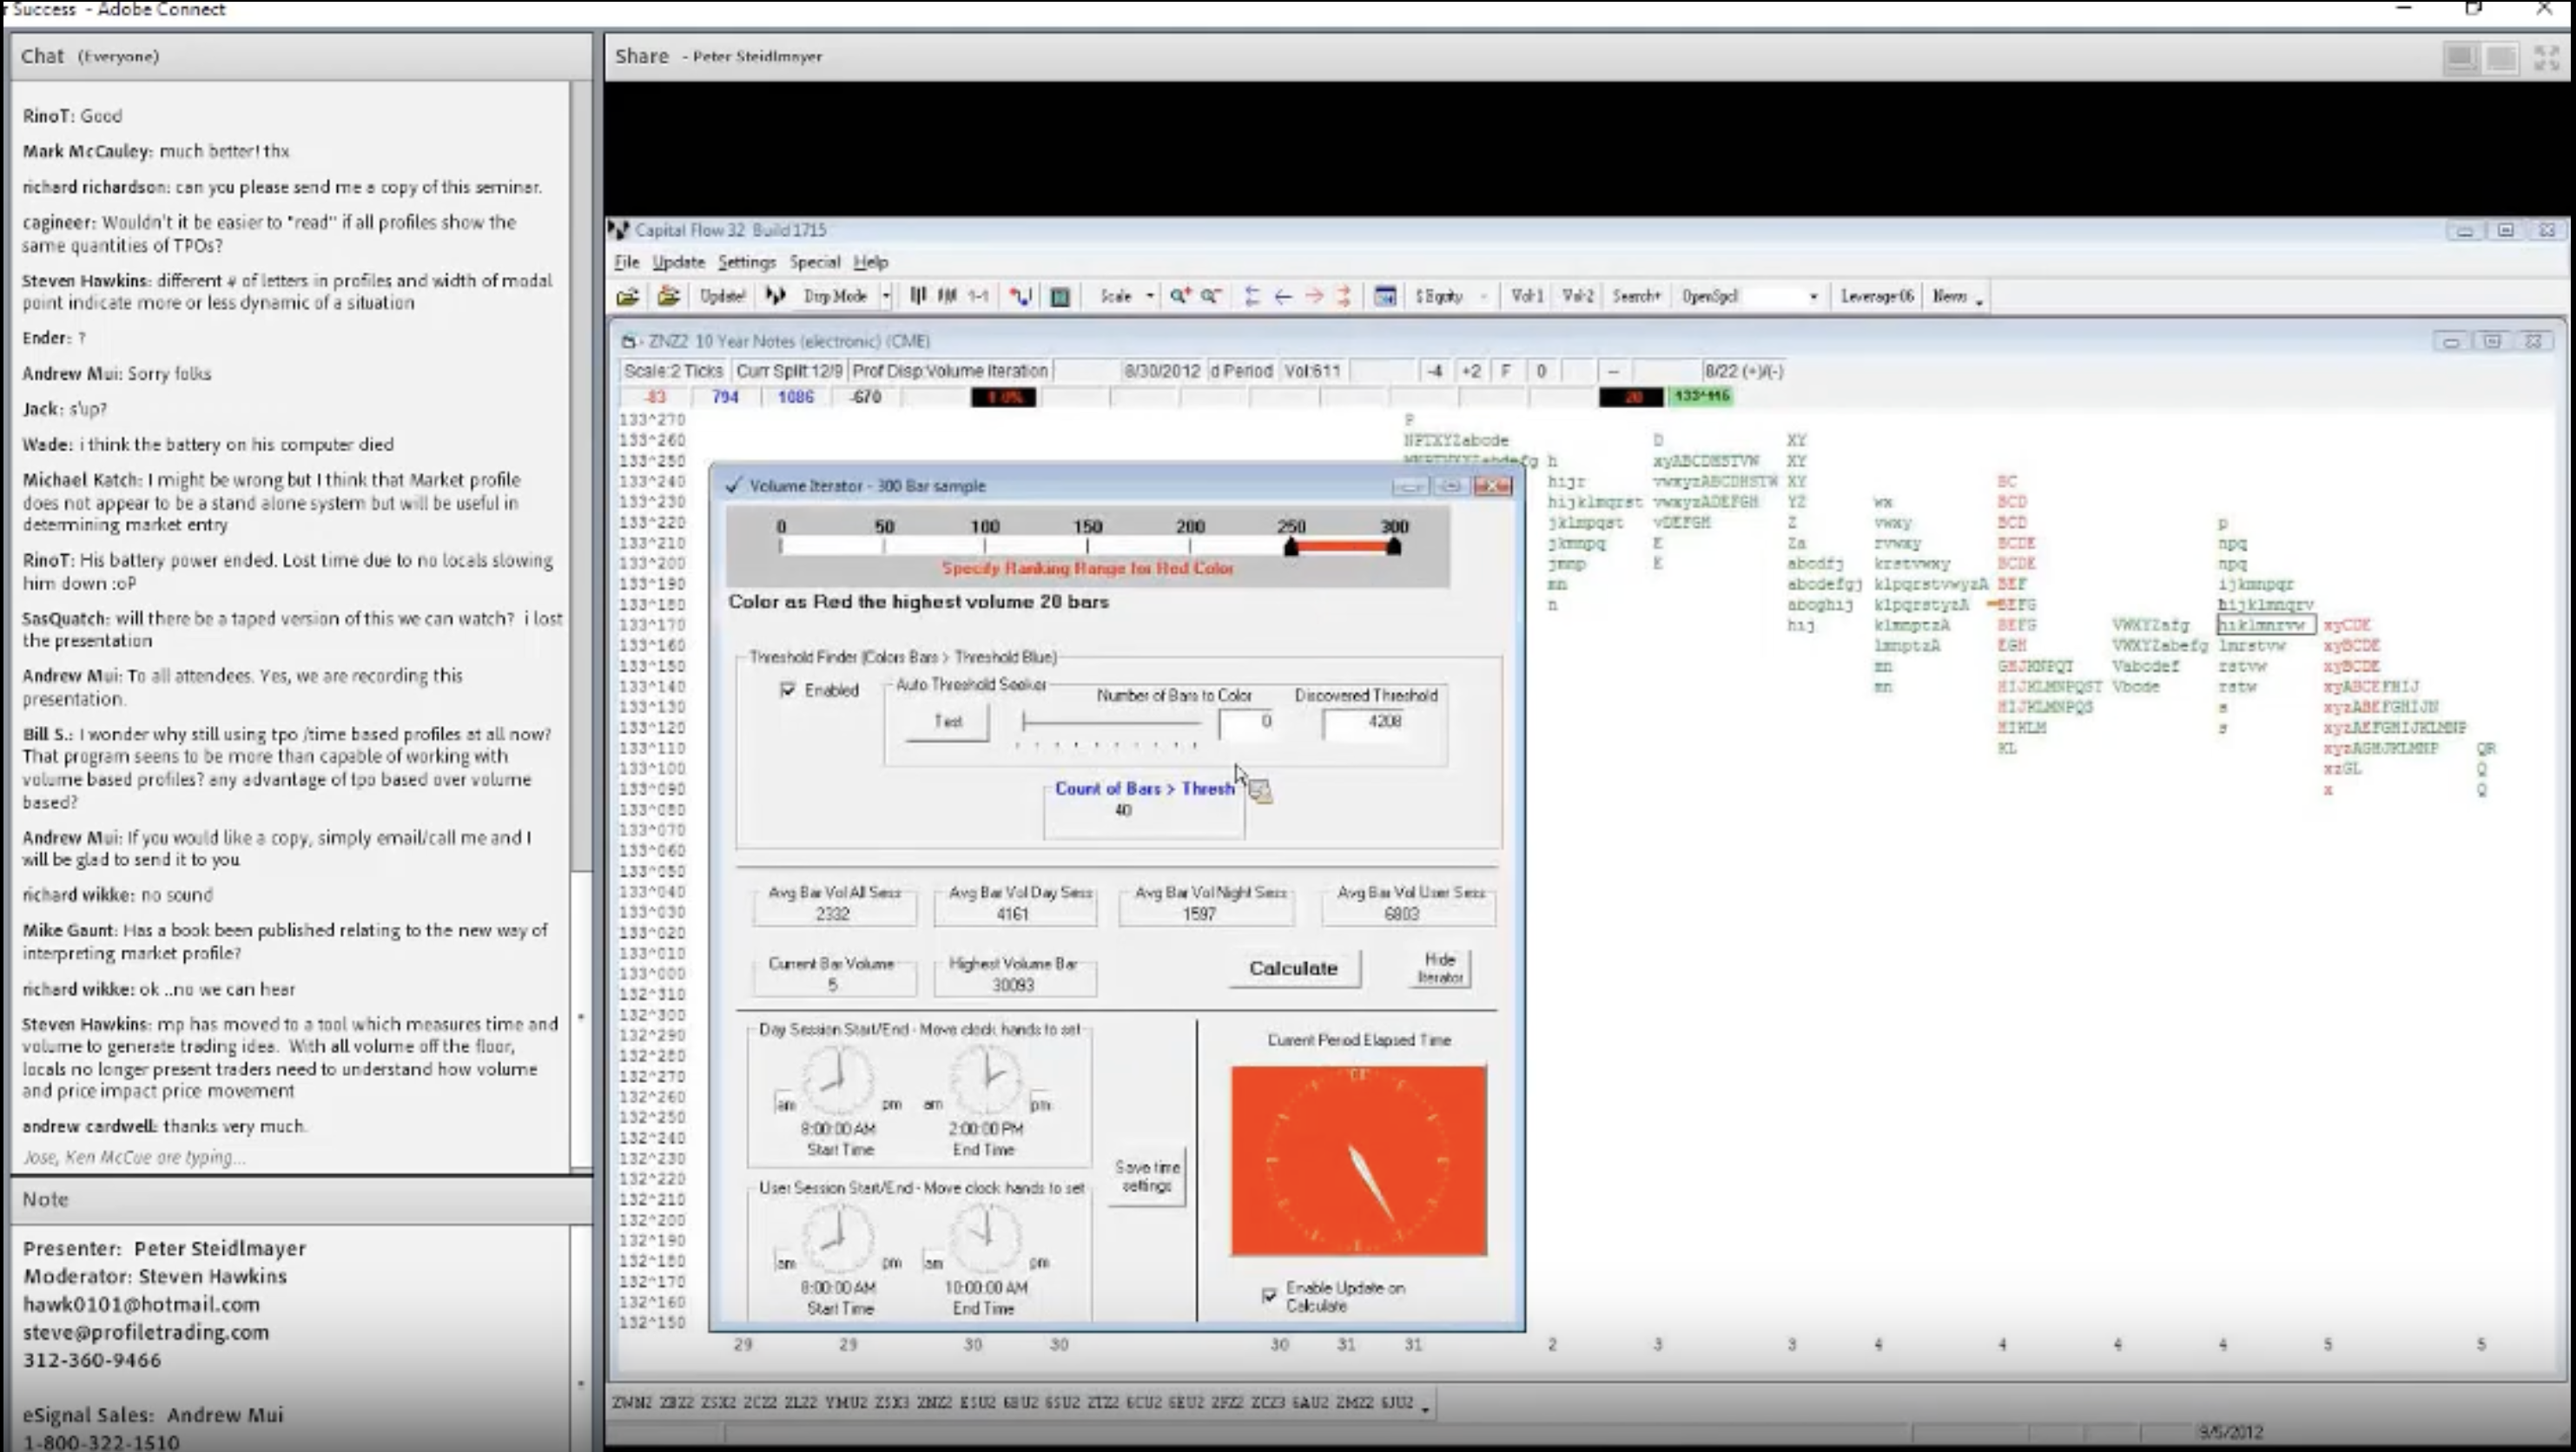Click the zoom-out magnifier icon
2576x1452 pixels.
[x=1210, y=295]
